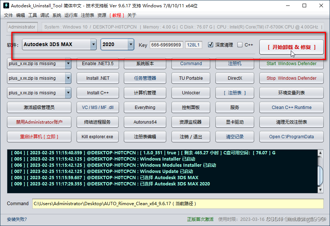The width and height of the screenshot is (330, 226).
Task: Expand the second plus_x.xx.zip is missing dropdown
Action: click(x=68, y=78)
